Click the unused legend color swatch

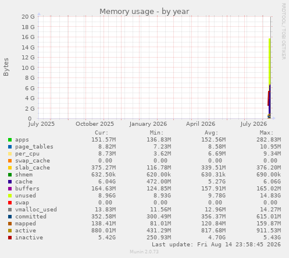10,196
